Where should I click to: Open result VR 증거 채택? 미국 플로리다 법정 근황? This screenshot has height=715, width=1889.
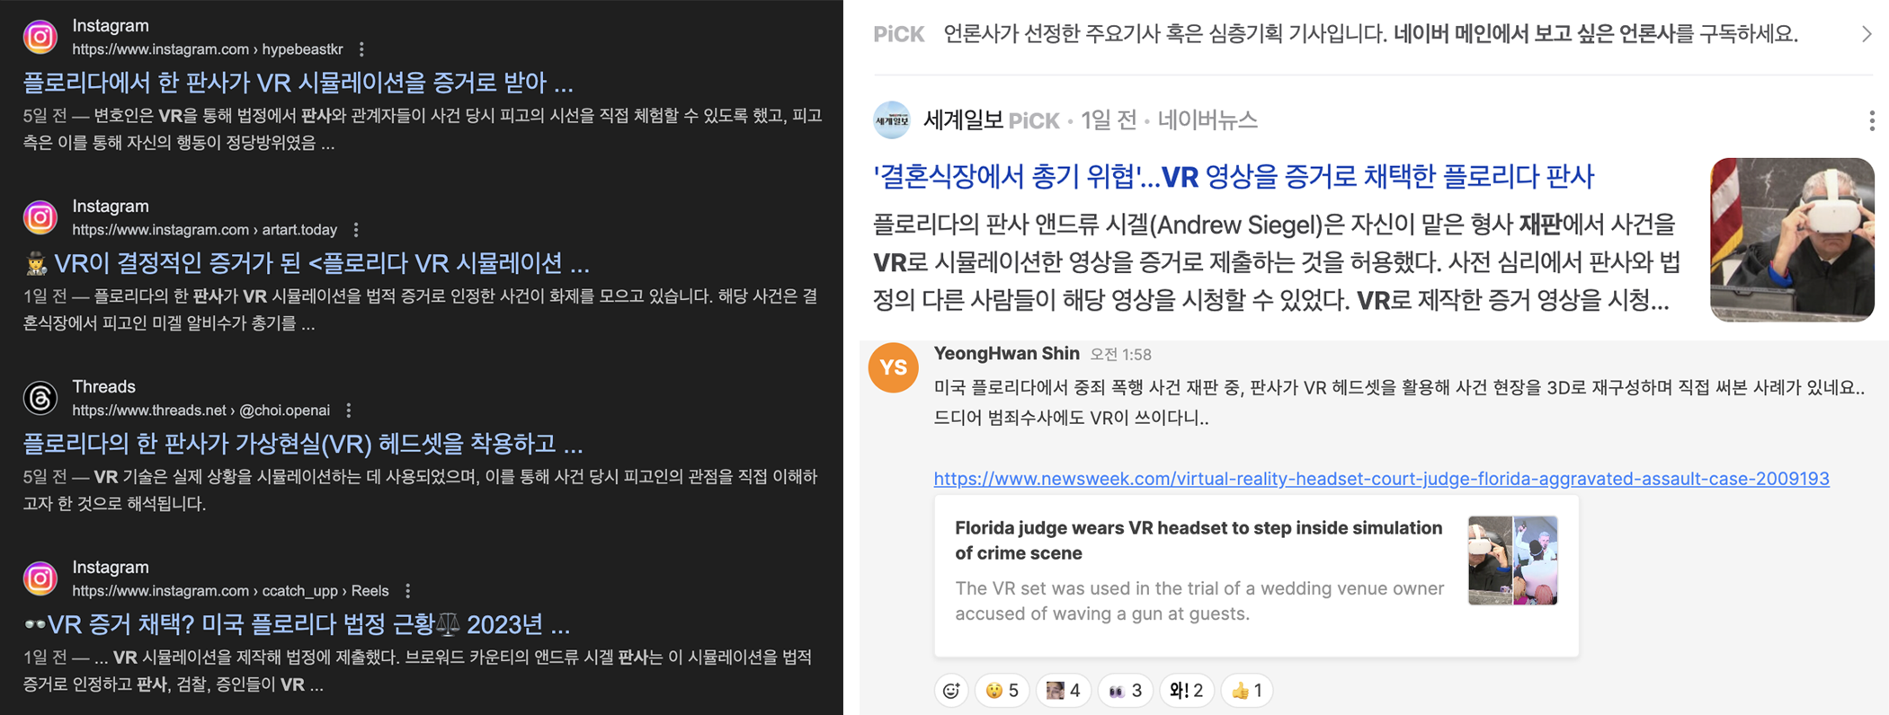tap(297, 624)
